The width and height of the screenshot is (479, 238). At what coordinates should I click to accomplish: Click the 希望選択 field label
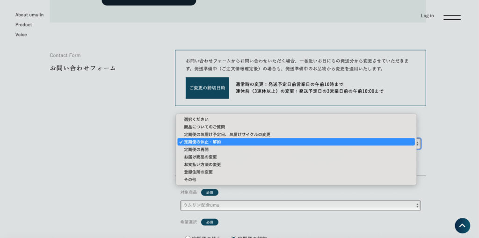click(x=189, y=222)
